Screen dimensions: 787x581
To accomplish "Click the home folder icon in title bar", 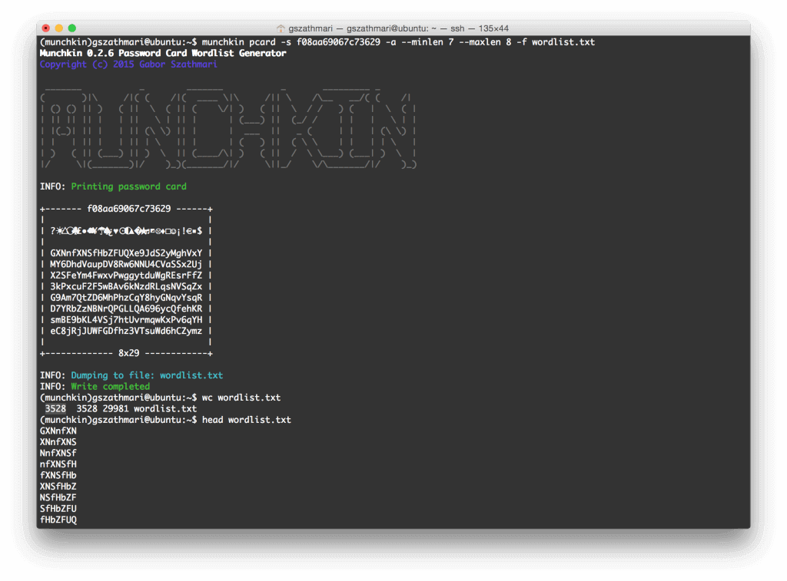I will 281,28.
